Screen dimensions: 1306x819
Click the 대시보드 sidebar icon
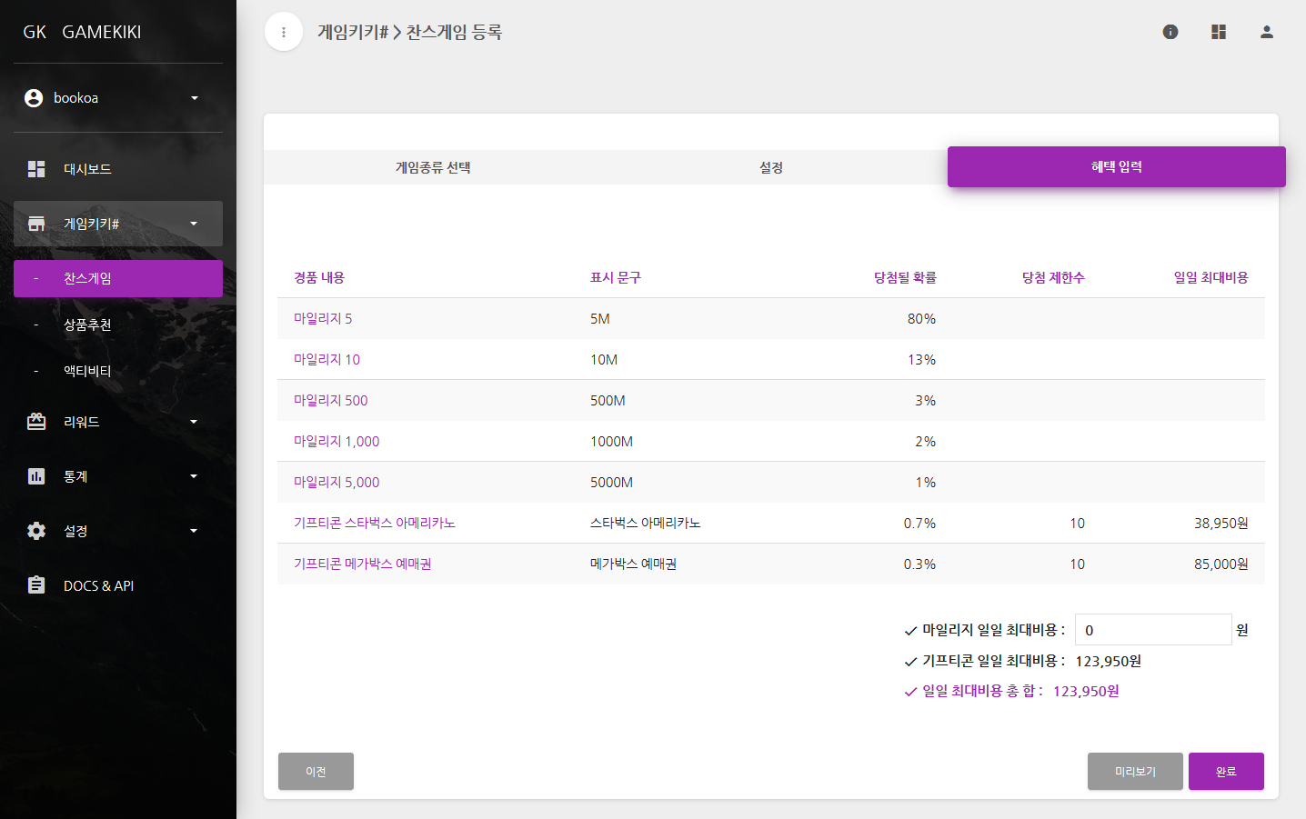[36, 169]
